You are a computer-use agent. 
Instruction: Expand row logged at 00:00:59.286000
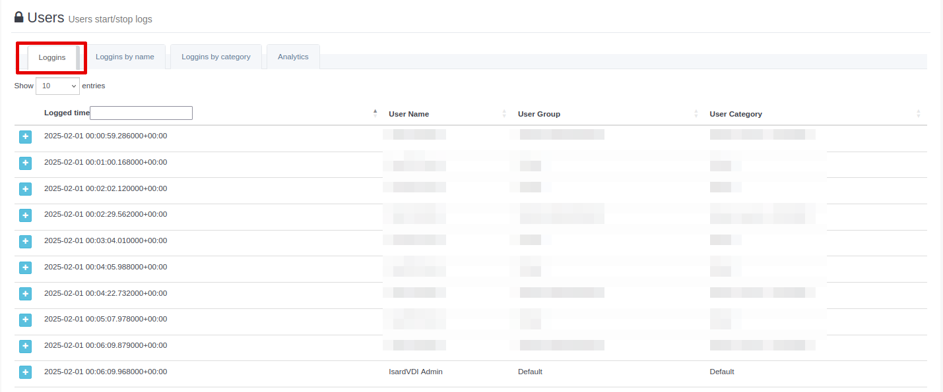pos(25,137)
